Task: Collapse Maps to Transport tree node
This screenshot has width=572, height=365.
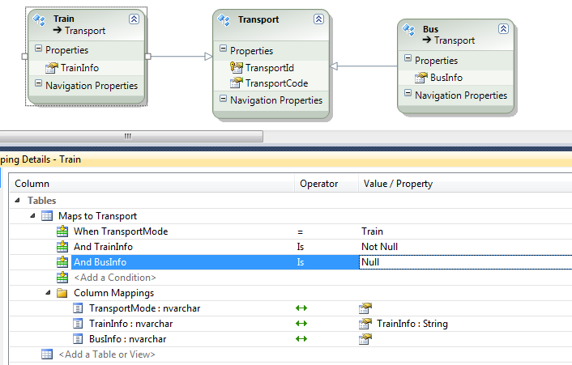Action: click(32, 216)
